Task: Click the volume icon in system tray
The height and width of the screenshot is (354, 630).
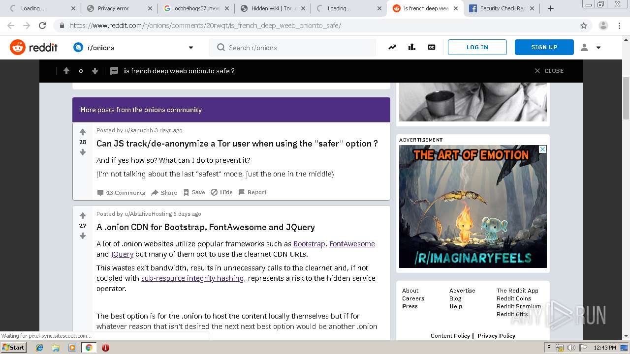Action: [571, 348]
